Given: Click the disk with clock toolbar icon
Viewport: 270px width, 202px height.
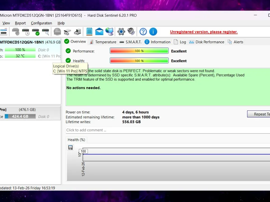Looking at the screenshot, I should 26,32.
